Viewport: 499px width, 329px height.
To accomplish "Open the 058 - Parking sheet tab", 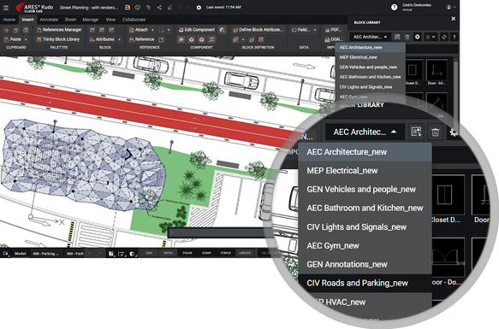I will (46, 253).
